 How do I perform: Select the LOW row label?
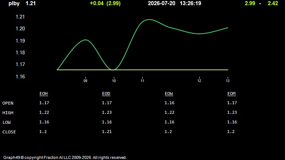click(7, 122)
